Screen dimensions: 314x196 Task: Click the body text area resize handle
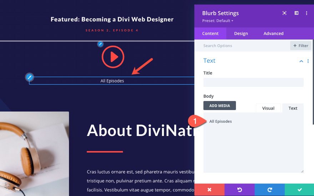(x=302, y=171)
